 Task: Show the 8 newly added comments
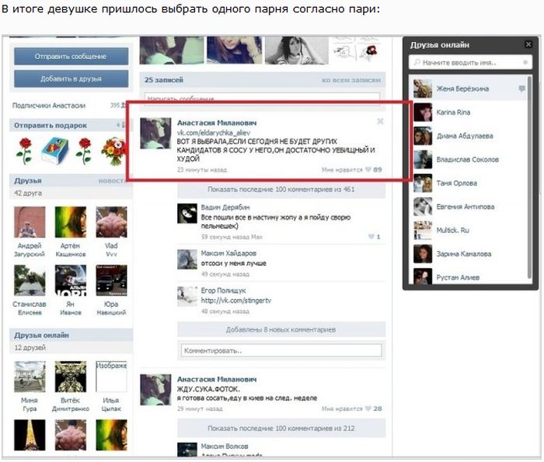pos(281,329)
